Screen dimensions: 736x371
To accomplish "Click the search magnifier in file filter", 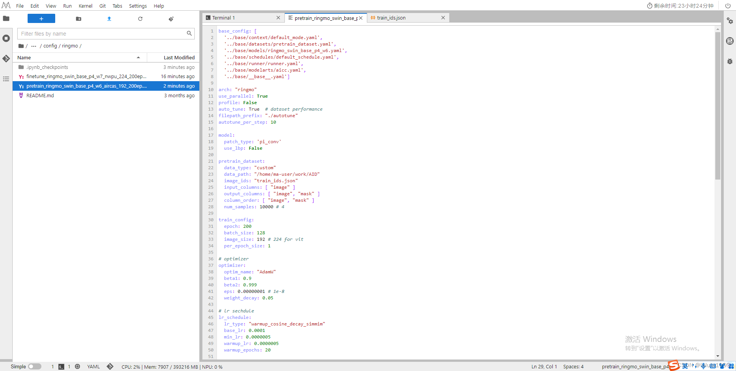I will (x=189, y=34).
